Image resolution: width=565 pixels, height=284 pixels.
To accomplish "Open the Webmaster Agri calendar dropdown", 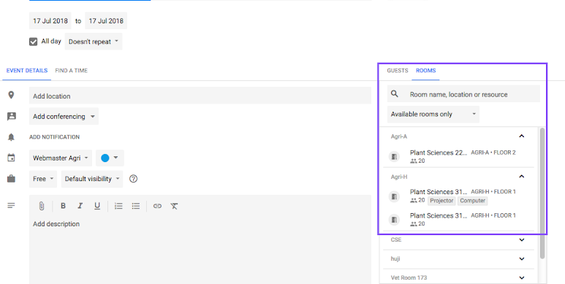I will coord(61,158).
